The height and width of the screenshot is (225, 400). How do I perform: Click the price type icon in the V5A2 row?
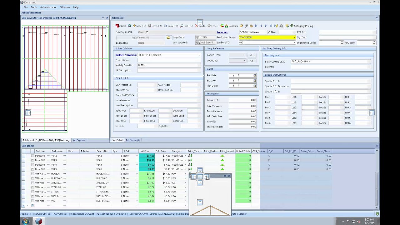[x=190, y=156]
